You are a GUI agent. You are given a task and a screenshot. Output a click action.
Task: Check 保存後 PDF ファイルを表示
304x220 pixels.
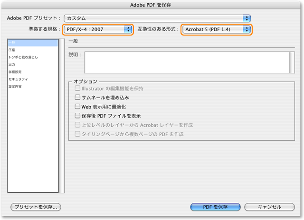78,116
